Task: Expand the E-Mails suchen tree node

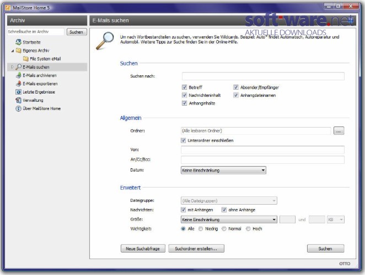Action: 13,67
